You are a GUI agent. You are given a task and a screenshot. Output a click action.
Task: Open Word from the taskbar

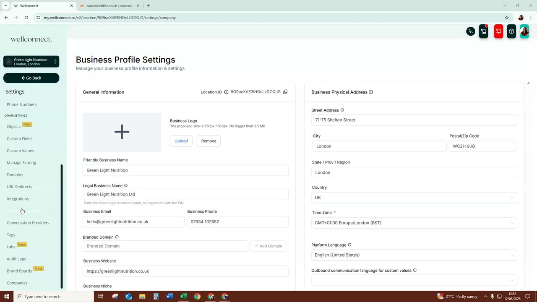click(169, 297)
